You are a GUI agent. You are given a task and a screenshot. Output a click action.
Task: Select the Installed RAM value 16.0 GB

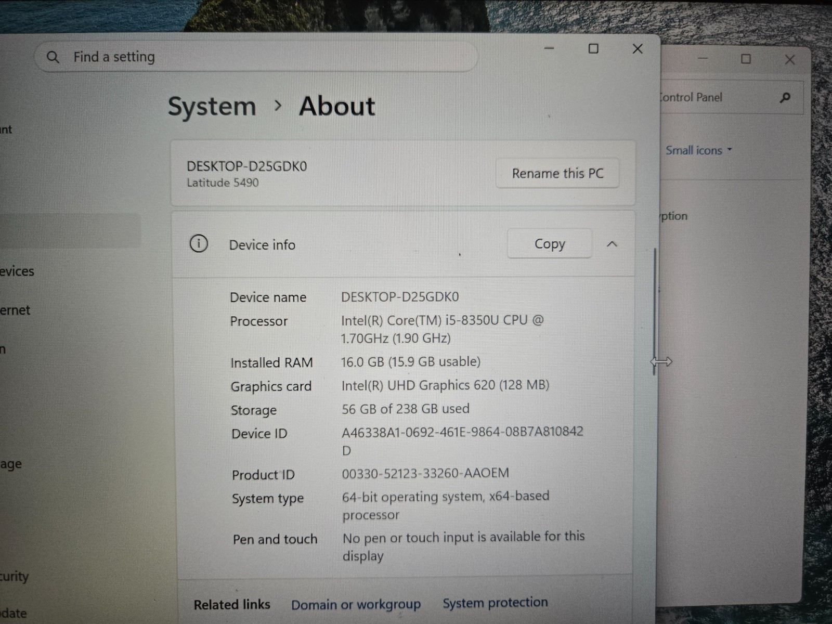coord(410,361)
